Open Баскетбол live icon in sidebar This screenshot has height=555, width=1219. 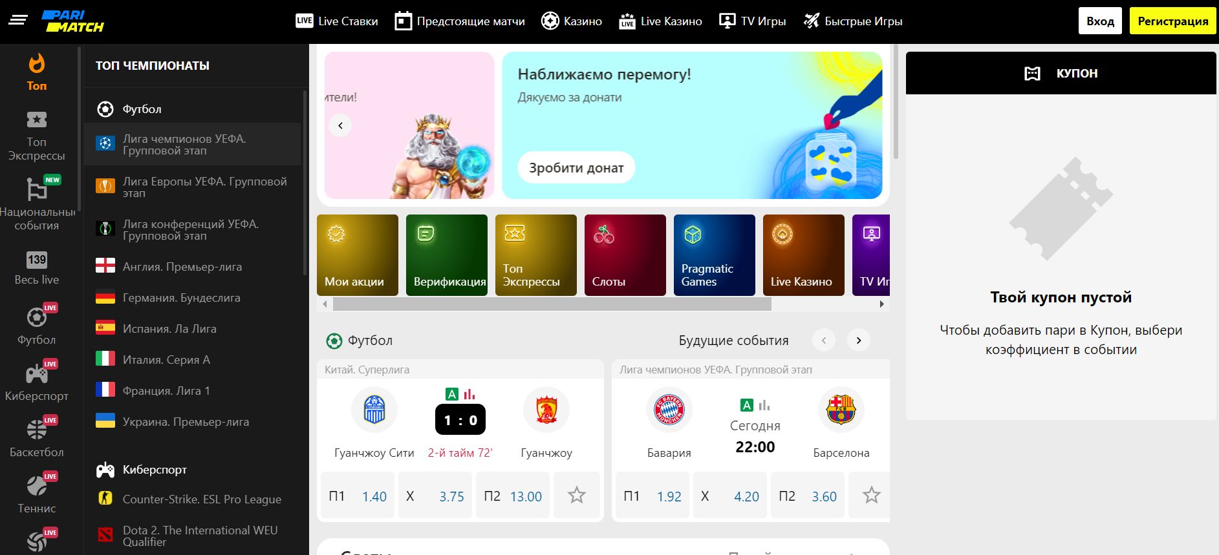tap(37, 430)
